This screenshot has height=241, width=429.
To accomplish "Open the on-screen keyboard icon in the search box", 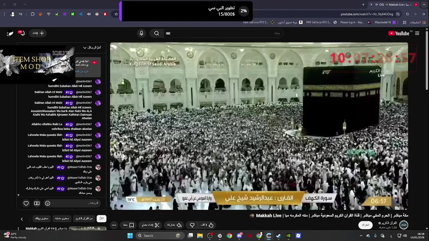I will click(x=168, y=33).
